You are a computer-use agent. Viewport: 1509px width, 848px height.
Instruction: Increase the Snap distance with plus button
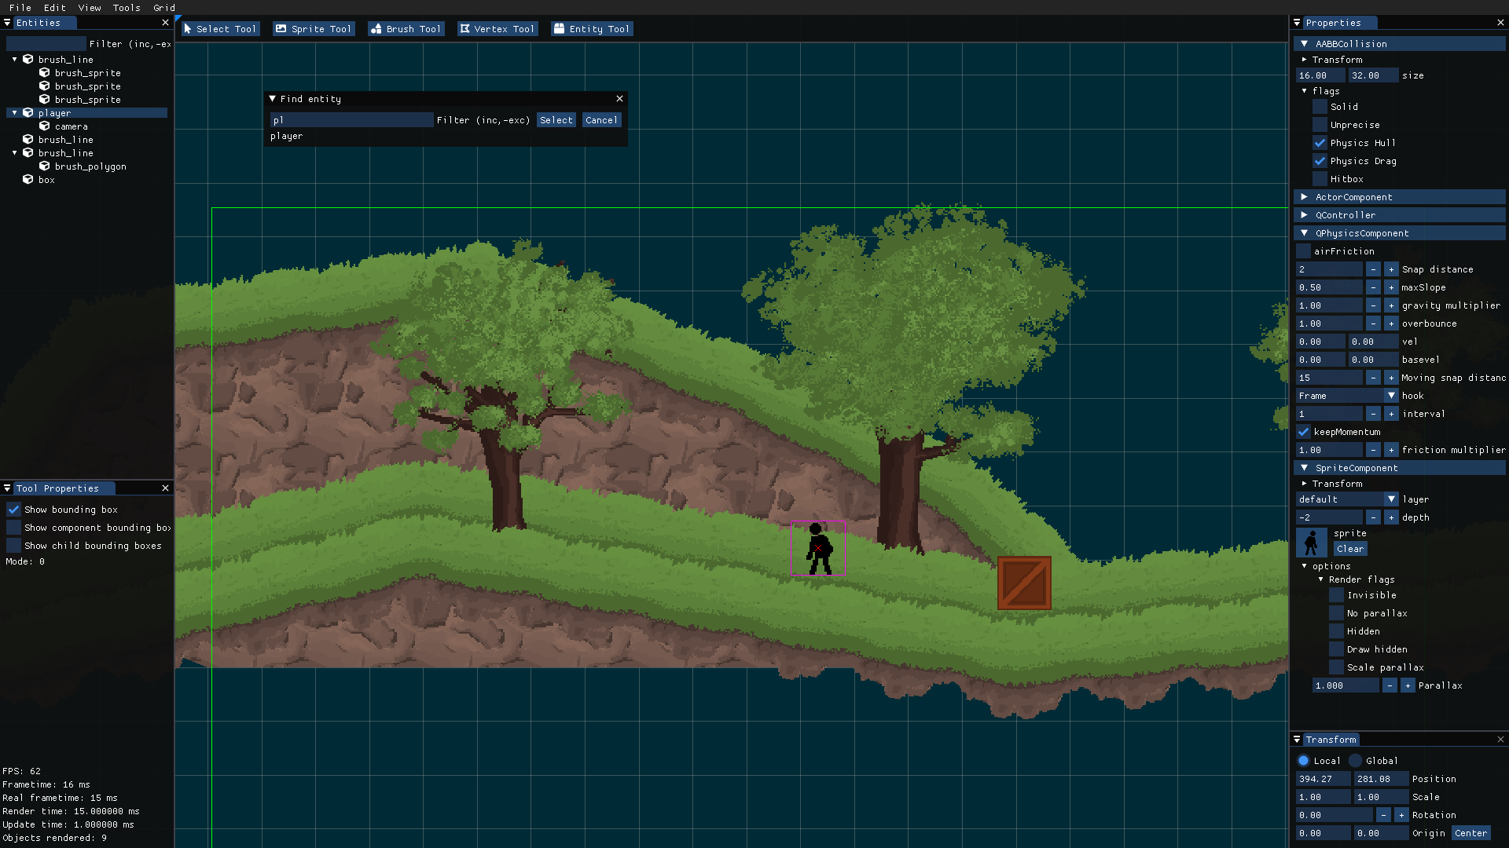(x=1391, y=269)
